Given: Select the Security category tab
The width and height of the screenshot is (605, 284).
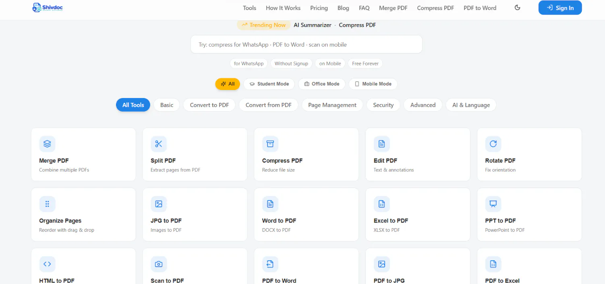Looking at the screenshot, I should click(383, 105).
